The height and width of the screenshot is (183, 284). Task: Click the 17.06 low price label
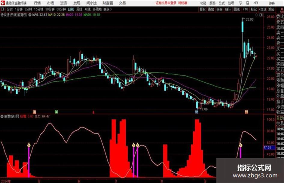204,109
